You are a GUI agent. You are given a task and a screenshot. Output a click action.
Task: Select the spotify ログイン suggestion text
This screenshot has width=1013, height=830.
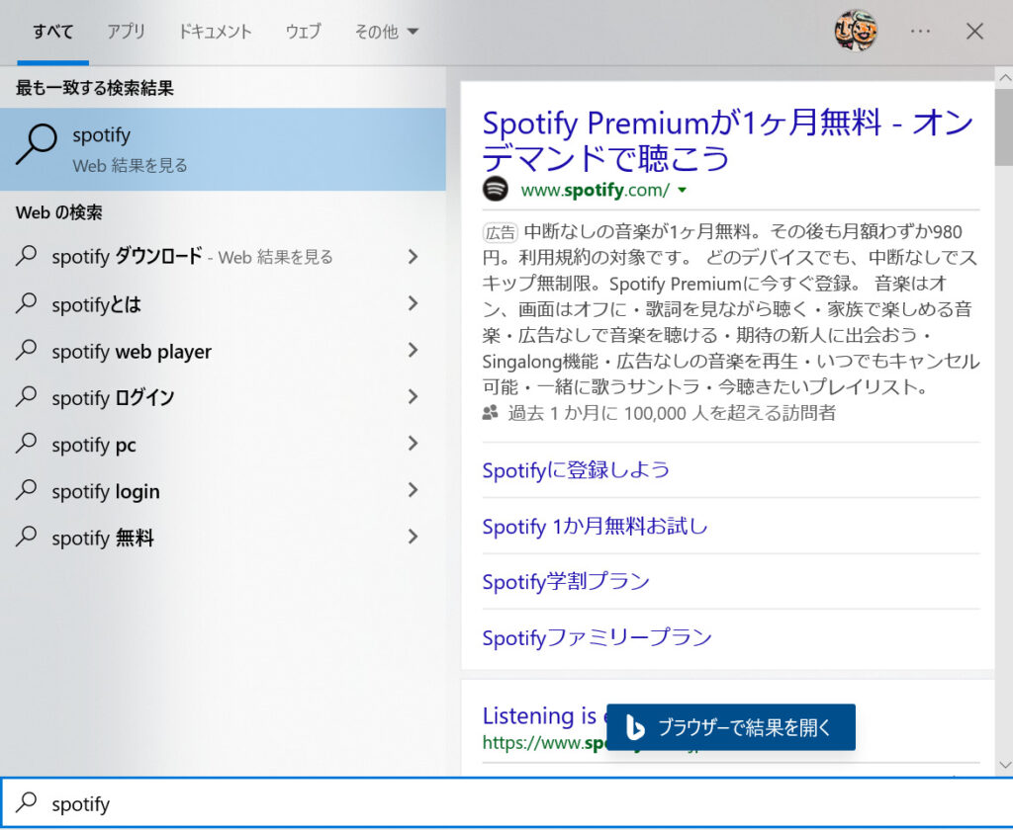[x=113, y=397]
